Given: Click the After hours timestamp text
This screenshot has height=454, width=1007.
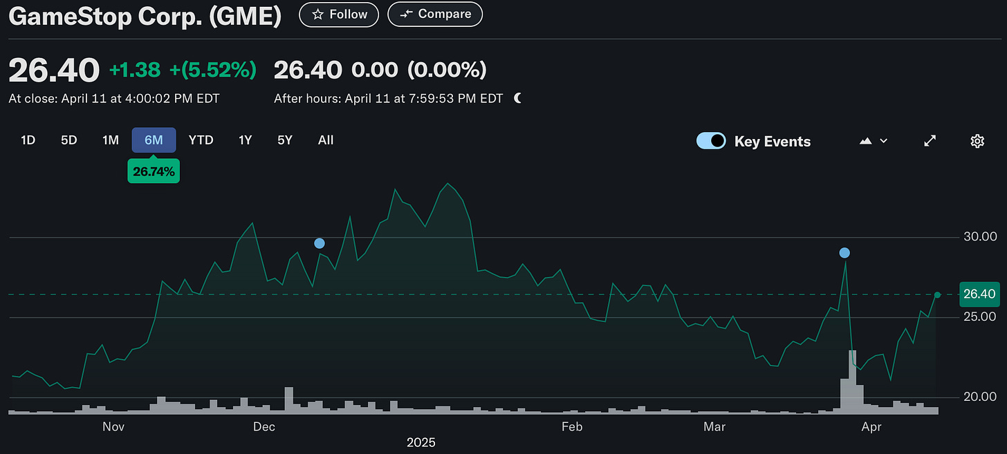Looking at the screenshot, I should 389,99.
